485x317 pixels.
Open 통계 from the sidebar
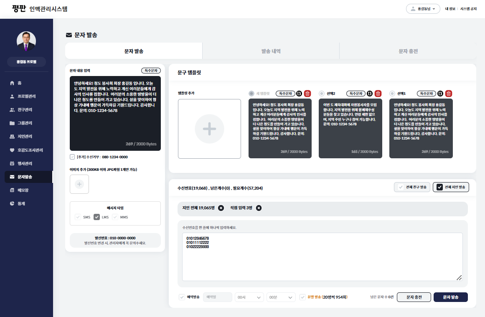(21, 203)
